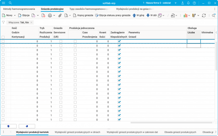Image resolution: width=218 pixels, height=136 pixels.
Task: Click the filter funnel icon
Action: [x=3, y=22]
